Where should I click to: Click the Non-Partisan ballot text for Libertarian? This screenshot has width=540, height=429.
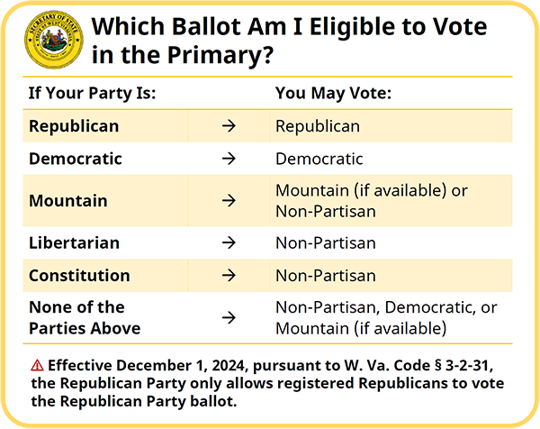pyautogui.click(x=325, y=242)
